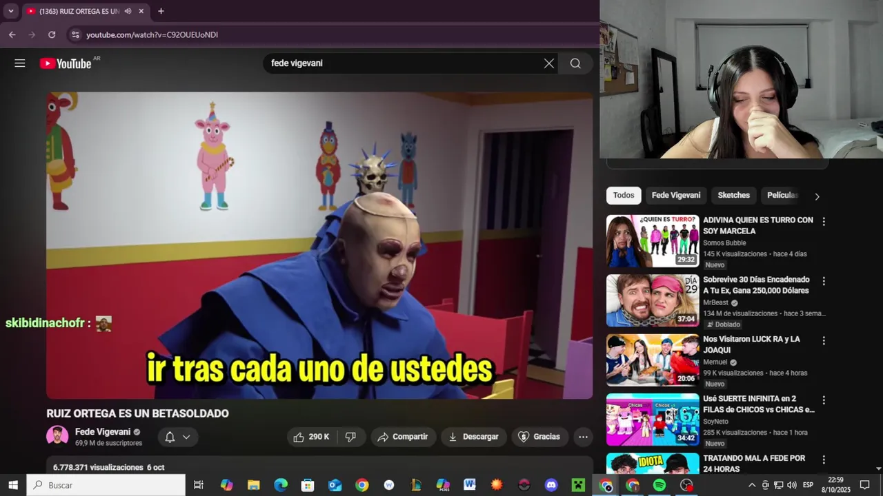Image resolution: width=883 pixels, height=496 pixels.
Task: Click the title Nos Visitaron LUCK RA y LA JOAQUI
Action: [751, 344]
